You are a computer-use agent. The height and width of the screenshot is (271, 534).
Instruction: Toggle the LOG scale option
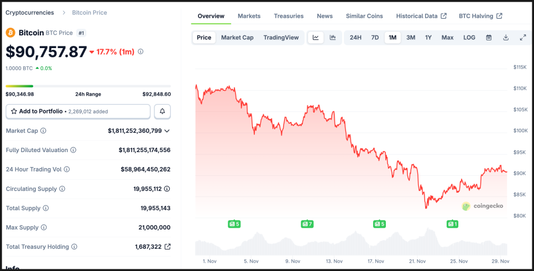coord(469,38)
